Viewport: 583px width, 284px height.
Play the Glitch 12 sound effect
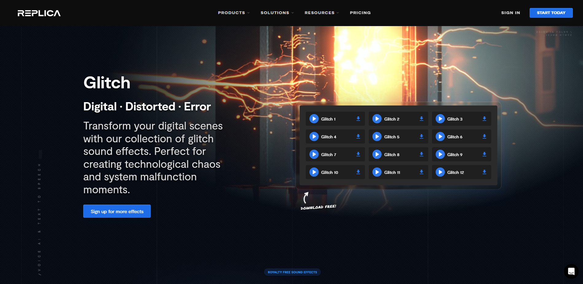[x=440, y=172]
